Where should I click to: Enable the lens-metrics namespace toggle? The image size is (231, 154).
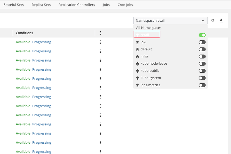(202, 85)
